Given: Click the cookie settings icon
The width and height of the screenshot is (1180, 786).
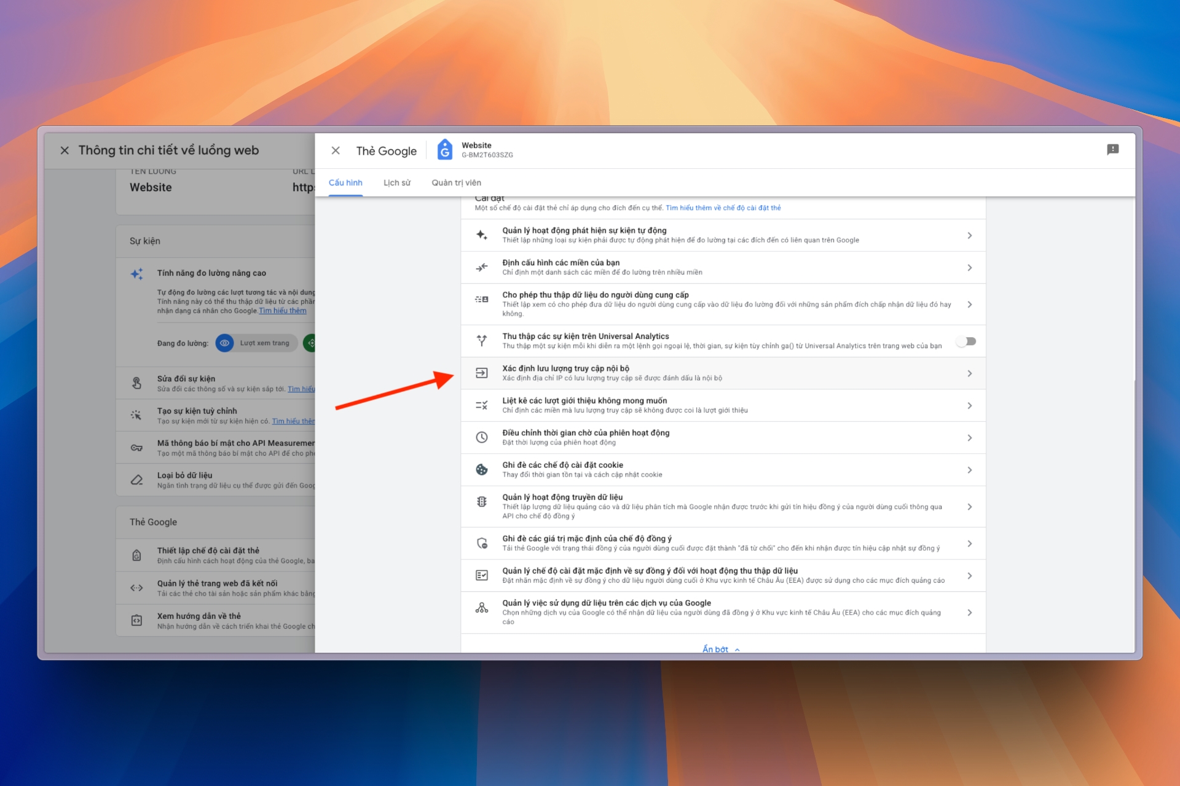Looking at the screenshot, I should pos(482,470).
